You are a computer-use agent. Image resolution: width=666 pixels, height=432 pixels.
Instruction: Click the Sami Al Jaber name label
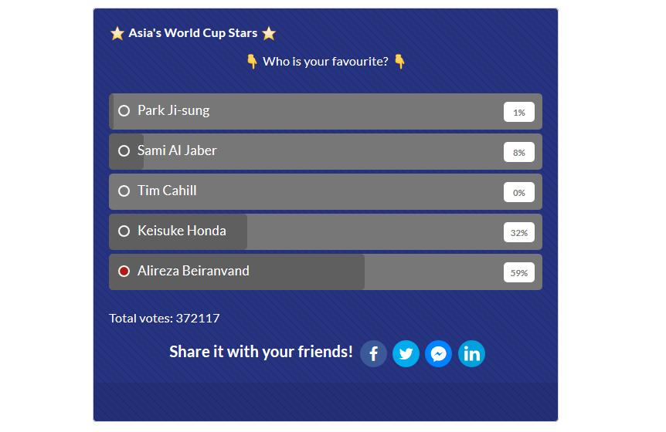[x=177, y=150]
